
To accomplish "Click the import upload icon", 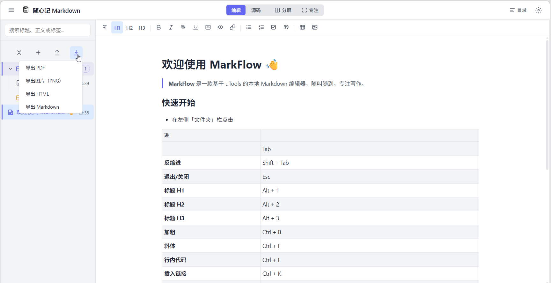I will [57, 53].
